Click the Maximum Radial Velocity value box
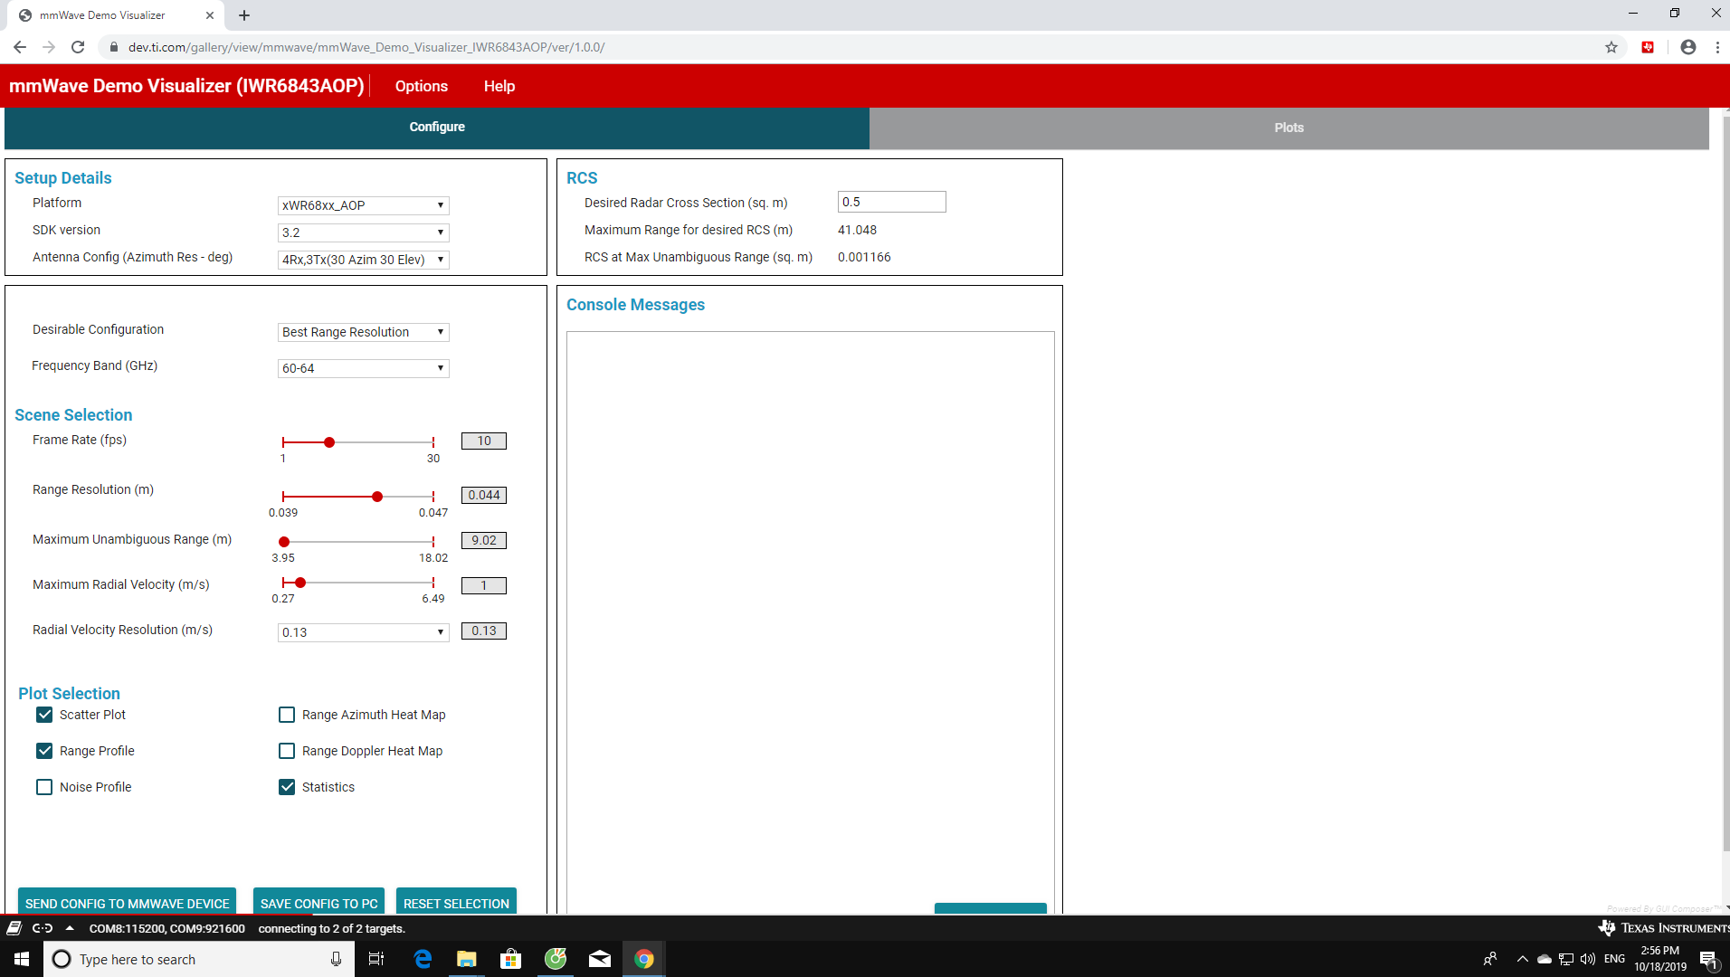The width and height of the screenshot is (1730, 977). (484, 585)
